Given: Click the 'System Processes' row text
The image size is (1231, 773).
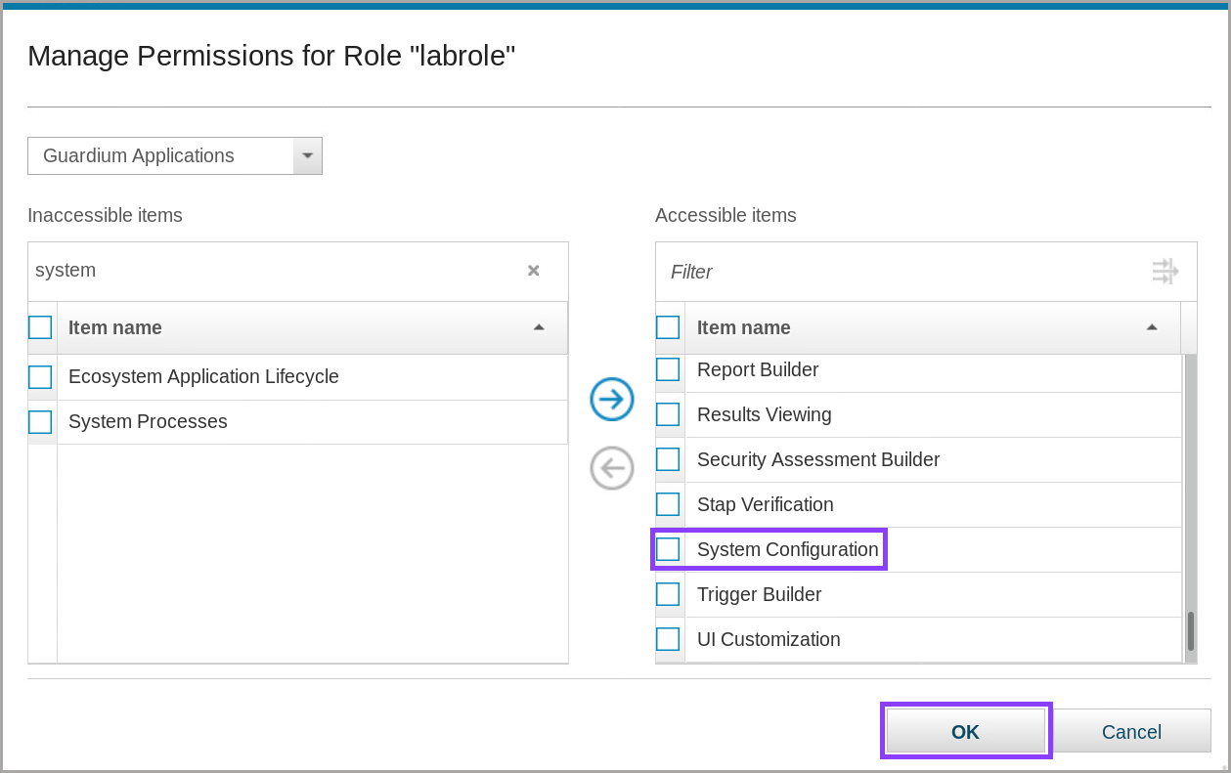Looking at the screenshot, I should [148, 422].
